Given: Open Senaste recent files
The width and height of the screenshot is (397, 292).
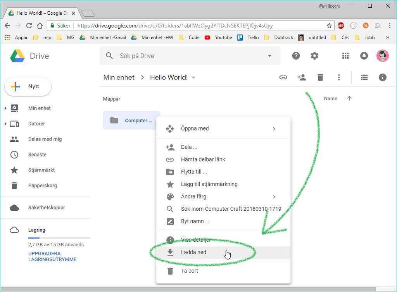Looking at the screenshot, I should tap(37, 155).
